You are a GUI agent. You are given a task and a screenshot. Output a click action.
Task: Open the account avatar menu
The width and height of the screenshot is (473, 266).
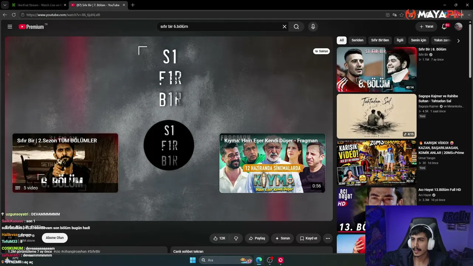tap(458, 27)
